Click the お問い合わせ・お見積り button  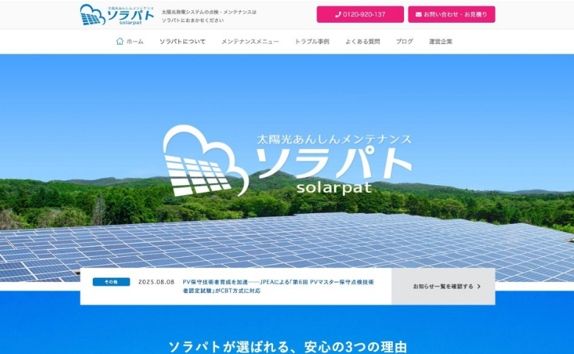(451, 15)
